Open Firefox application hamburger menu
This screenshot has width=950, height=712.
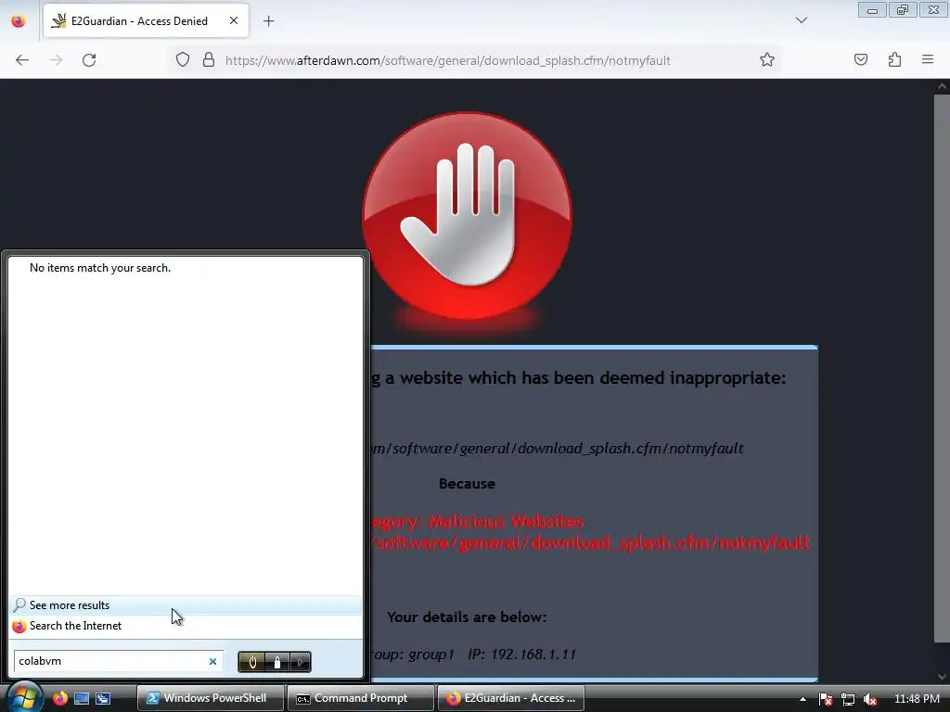coord(928,59)
